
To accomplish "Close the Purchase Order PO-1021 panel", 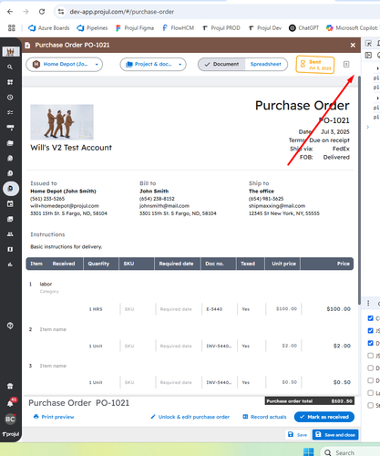I will click(353, 46).
